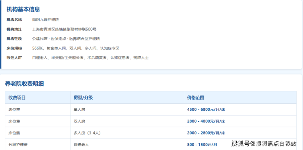
Task: Click the price 2000 - 2800元/月/床
Action: tap(206, 133)
